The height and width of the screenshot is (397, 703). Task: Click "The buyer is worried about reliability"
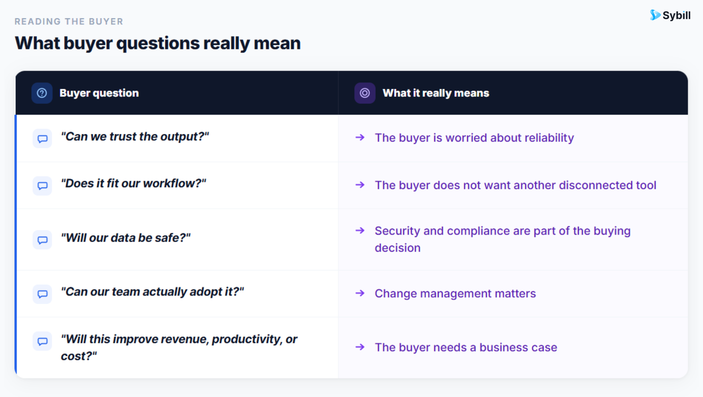(x=474, y=138)
